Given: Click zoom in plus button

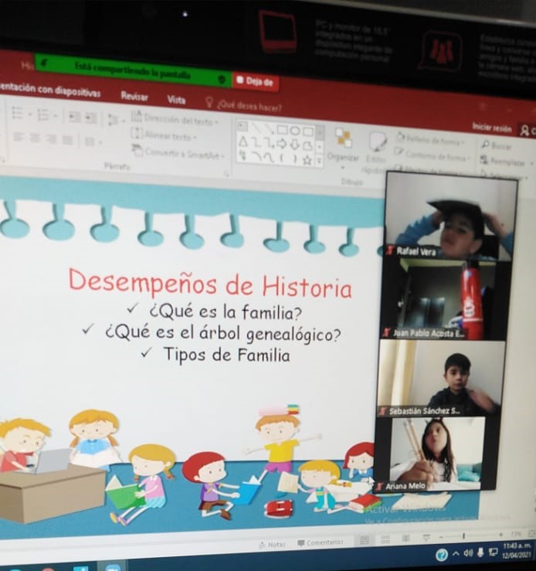Looking at the screenshot, I should [501, 534].
